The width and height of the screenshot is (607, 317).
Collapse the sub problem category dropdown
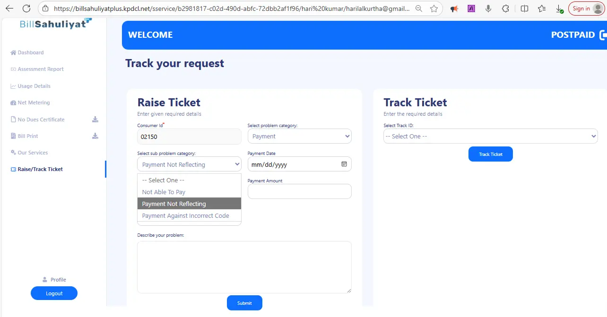[189, 164]
